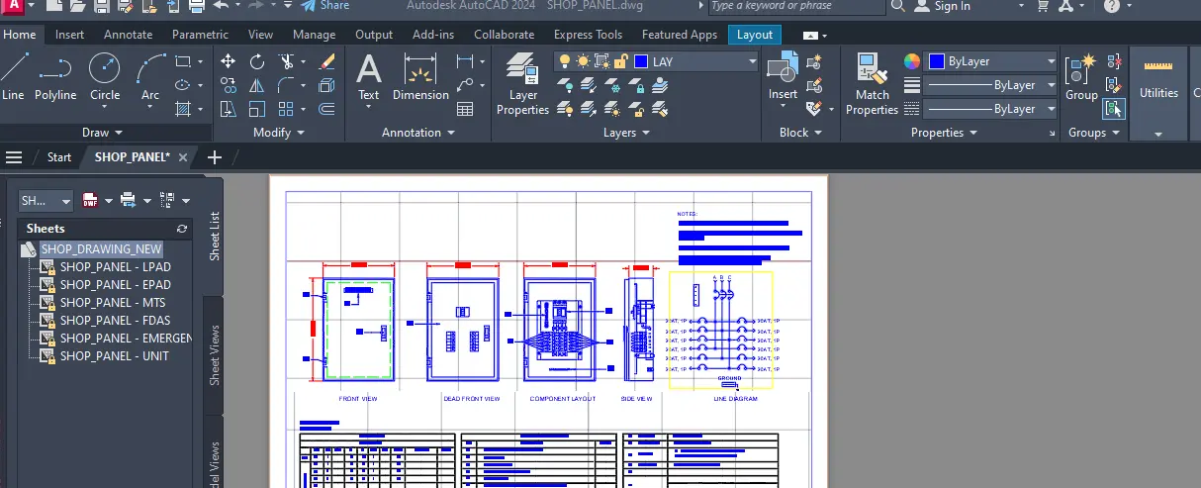Select the Fillet tool

(286, 85)
